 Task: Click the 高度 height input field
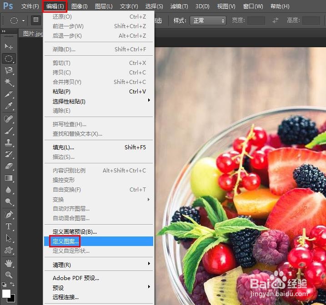click(311, 20)
